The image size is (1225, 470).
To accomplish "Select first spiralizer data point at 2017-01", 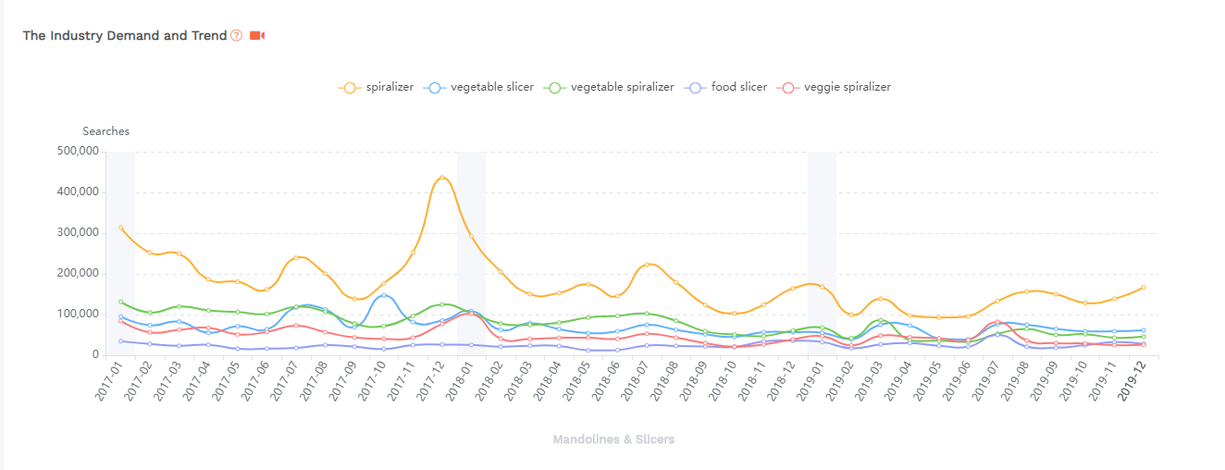I will (x=120, y=228).
